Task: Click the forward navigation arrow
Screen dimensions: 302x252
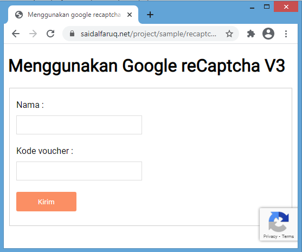Action: (x=33, y=34)
